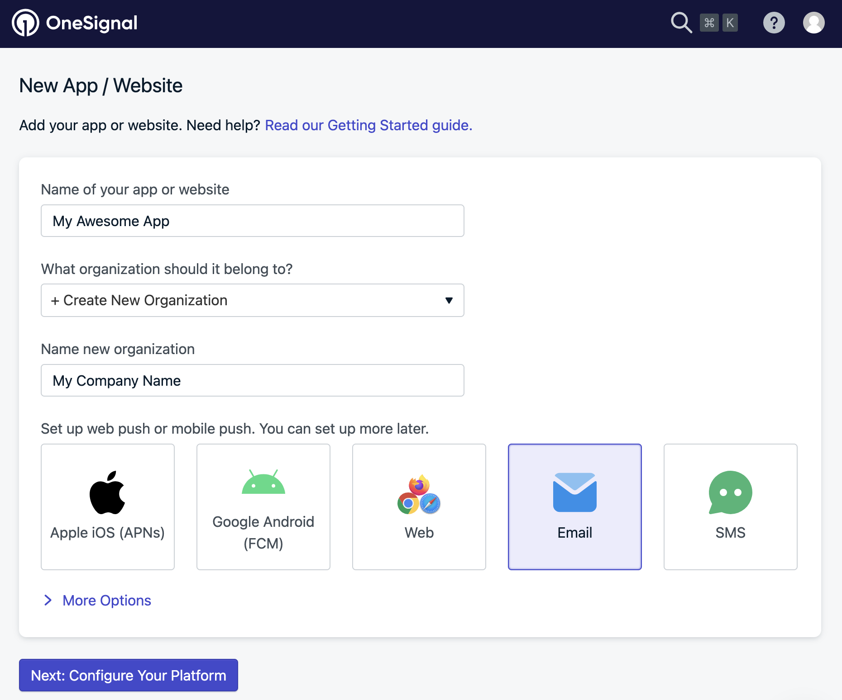Open the help question mark icon

774,23
